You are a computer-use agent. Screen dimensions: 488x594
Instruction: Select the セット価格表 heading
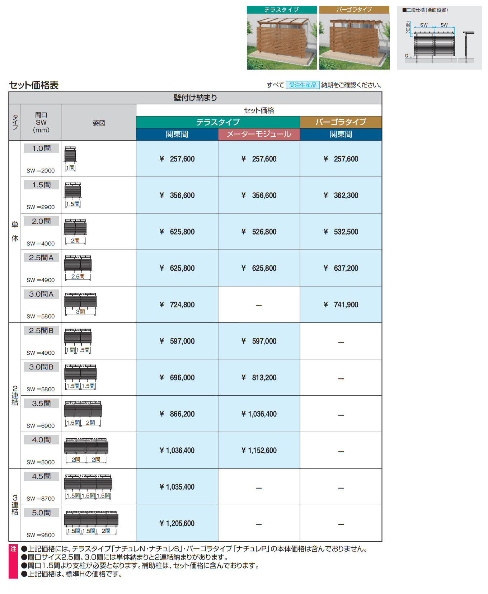click(x=34, y=85)
